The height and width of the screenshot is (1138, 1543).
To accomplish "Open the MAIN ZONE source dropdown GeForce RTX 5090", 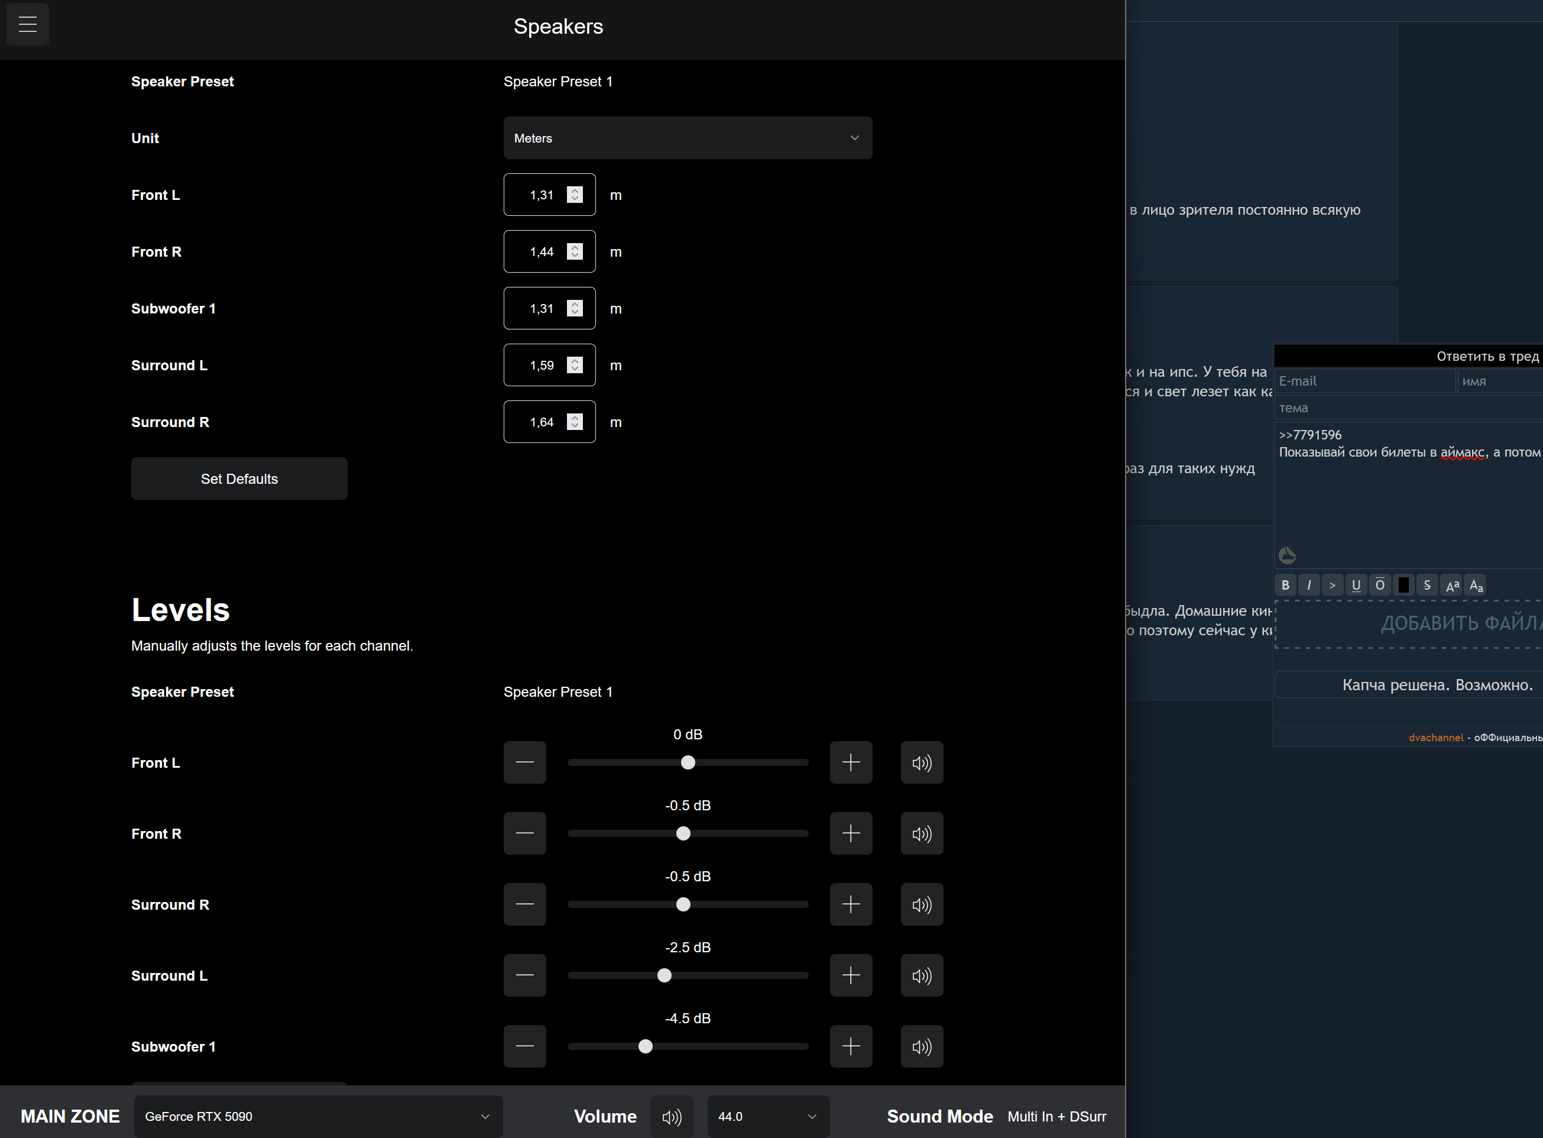I will (x=318, y=1117).
